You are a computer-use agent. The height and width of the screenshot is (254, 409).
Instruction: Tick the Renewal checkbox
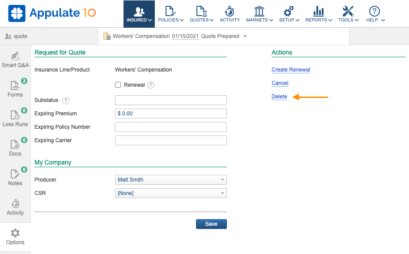click(118, 85)
